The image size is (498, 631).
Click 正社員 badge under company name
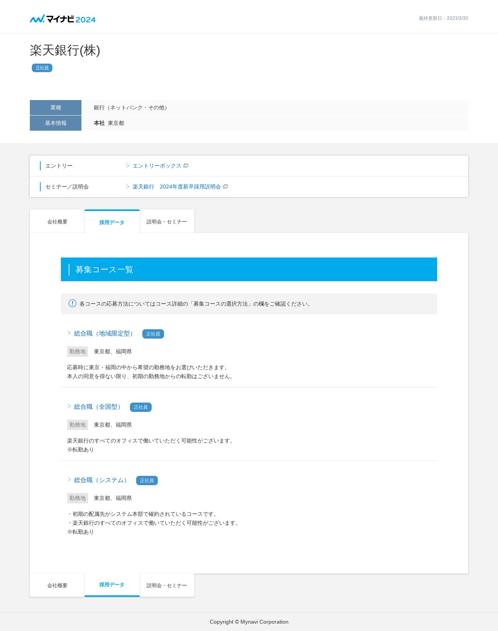[x=42, y=68]
